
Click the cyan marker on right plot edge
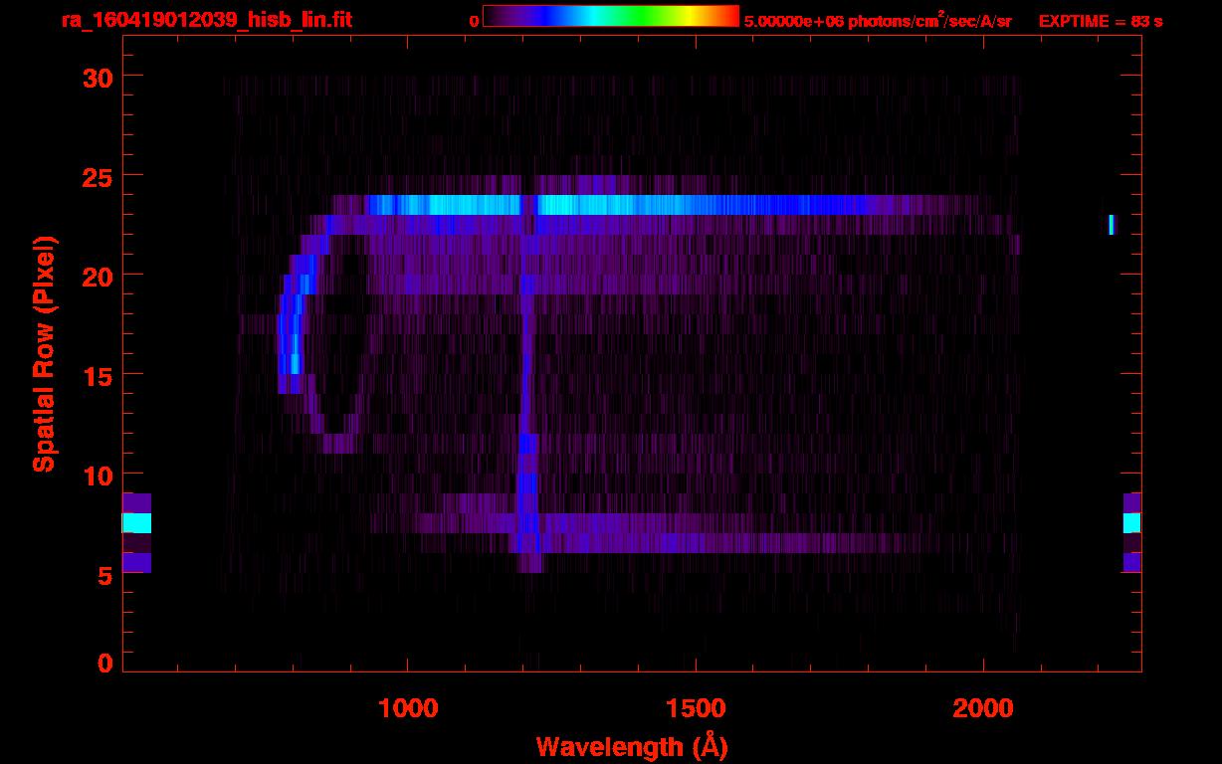(x=1131, y=523)
